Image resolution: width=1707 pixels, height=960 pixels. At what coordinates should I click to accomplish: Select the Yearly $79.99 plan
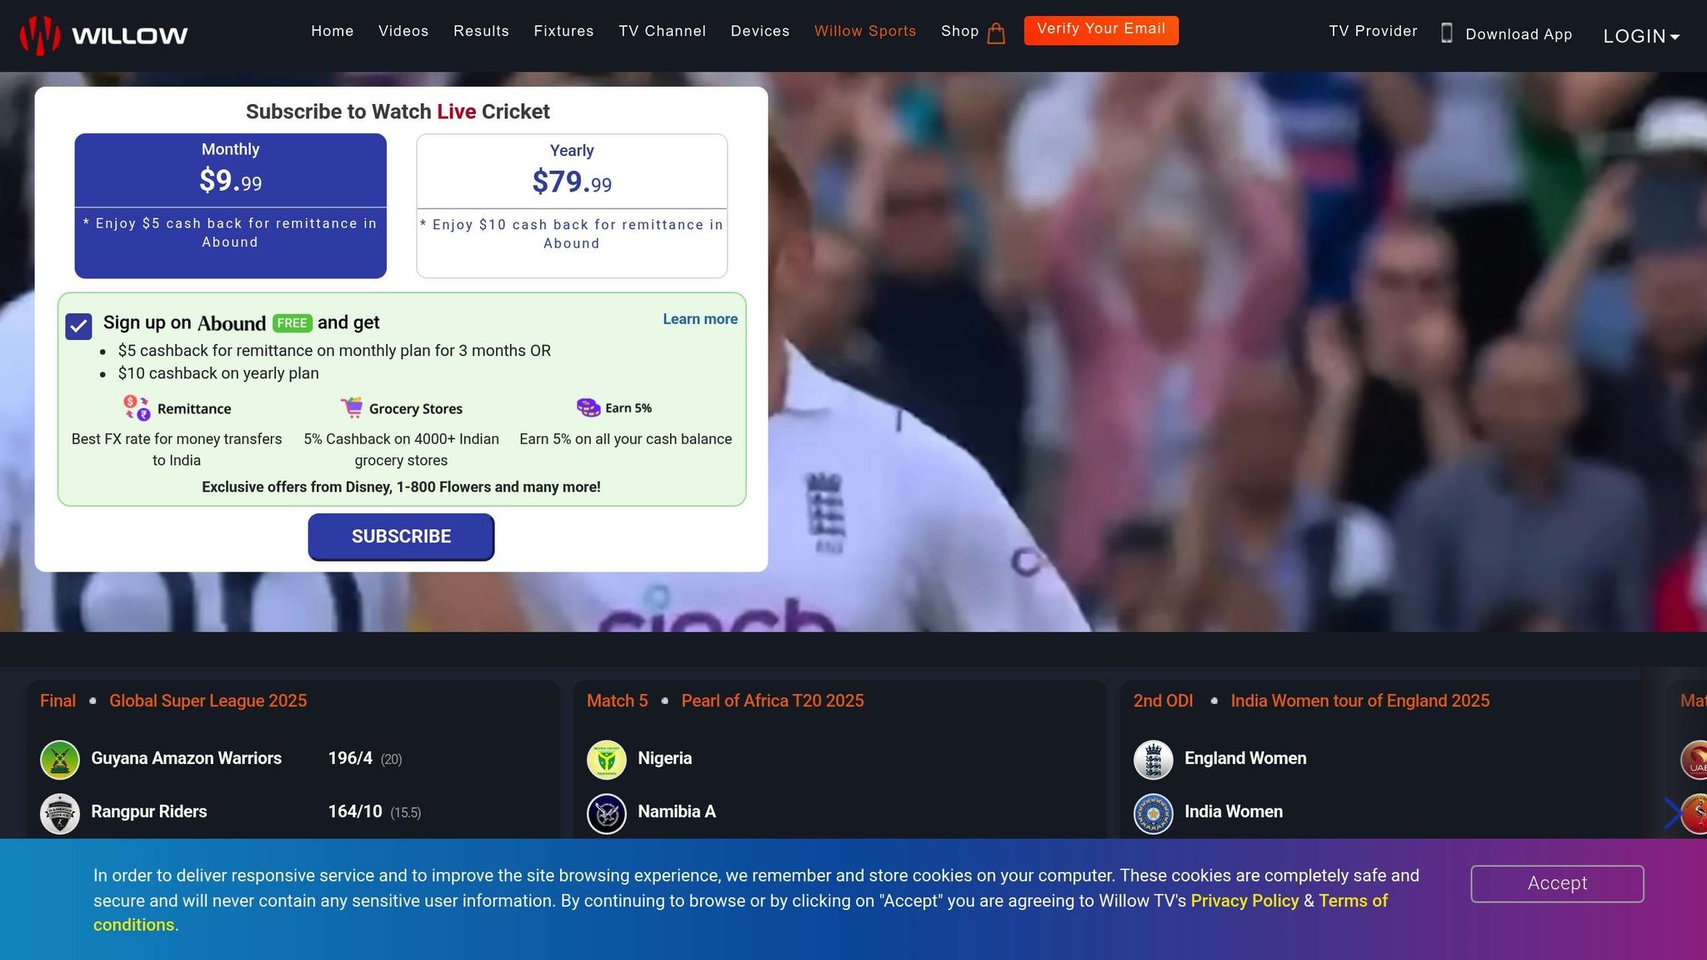click(572, 206)
